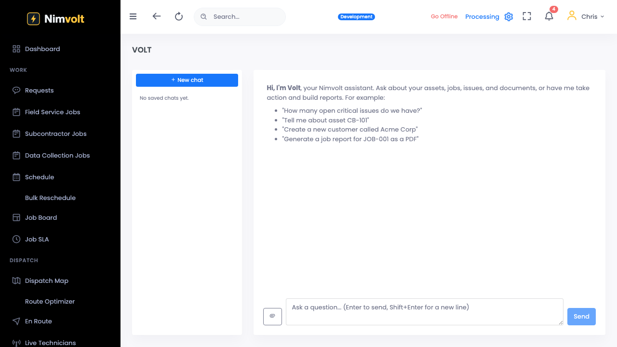This screenshot has width=617, height=347.
Task: Click the Nimvolt brand name
Action: click(x=64, y=19)
